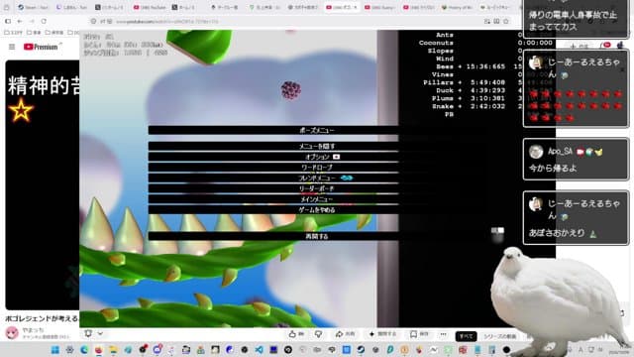Bookmark the page with the star icon
The height and width of the screenshot is (357, 634).
[506, 21]
